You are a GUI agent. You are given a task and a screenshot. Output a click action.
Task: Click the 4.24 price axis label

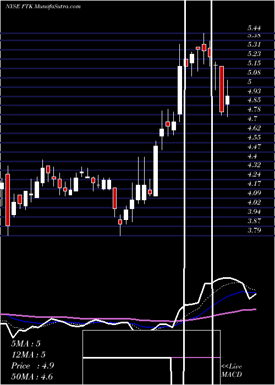pos(254,174)
